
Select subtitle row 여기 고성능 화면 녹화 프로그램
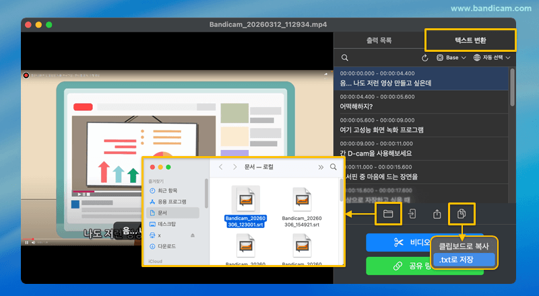pos(420,125)
